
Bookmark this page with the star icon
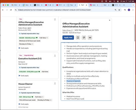click(119, 10)
